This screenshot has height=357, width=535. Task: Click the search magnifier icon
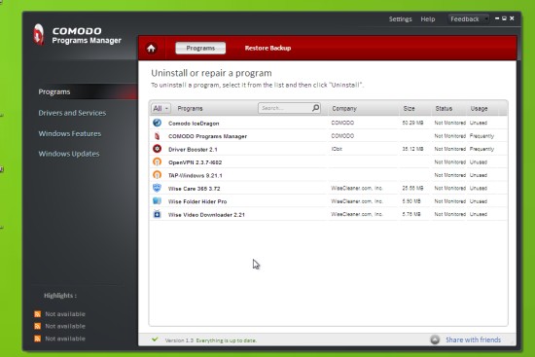(x=315, y=108)
